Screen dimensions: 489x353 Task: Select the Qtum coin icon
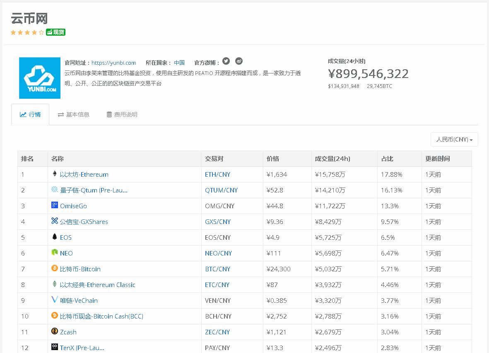click(x=54, y=190)
